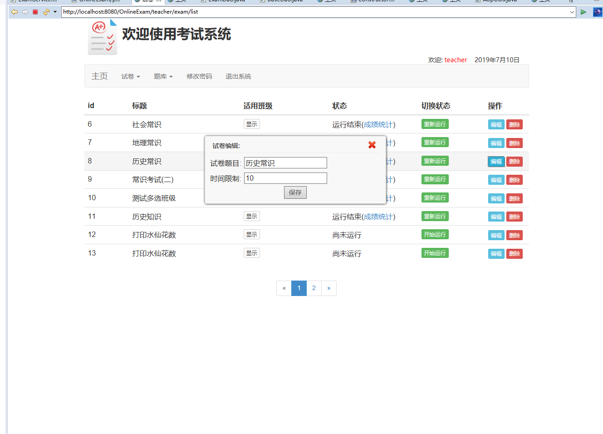Click the back navigation arrow
Viewport: 603px width, 434px height.
pos(14,12)
